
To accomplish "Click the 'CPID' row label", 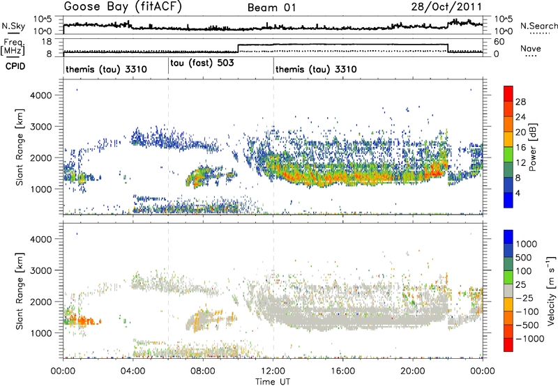I will tap(15, 66).
